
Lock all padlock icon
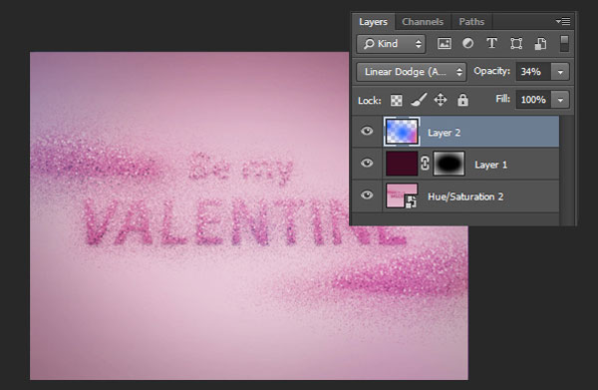pyautogui.click(x=462, y=100)
